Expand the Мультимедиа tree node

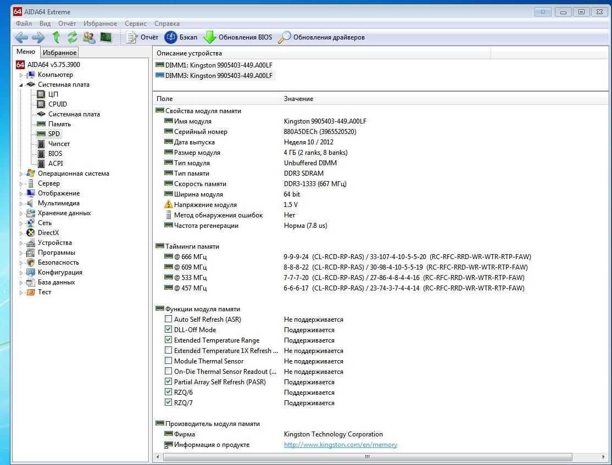(21, 203)
